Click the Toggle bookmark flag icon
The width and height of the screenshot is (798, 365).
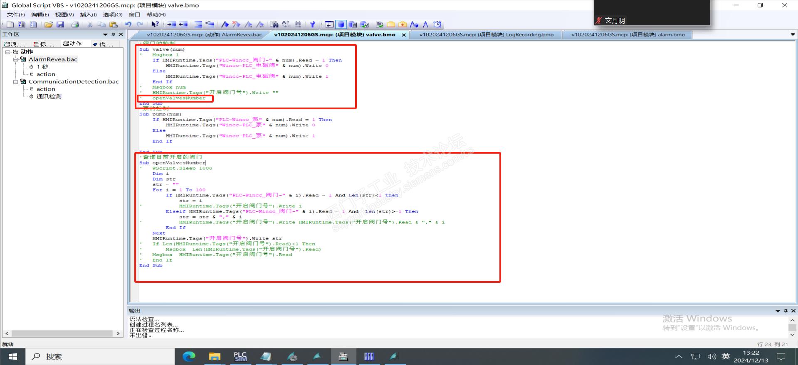coord(225,24)
